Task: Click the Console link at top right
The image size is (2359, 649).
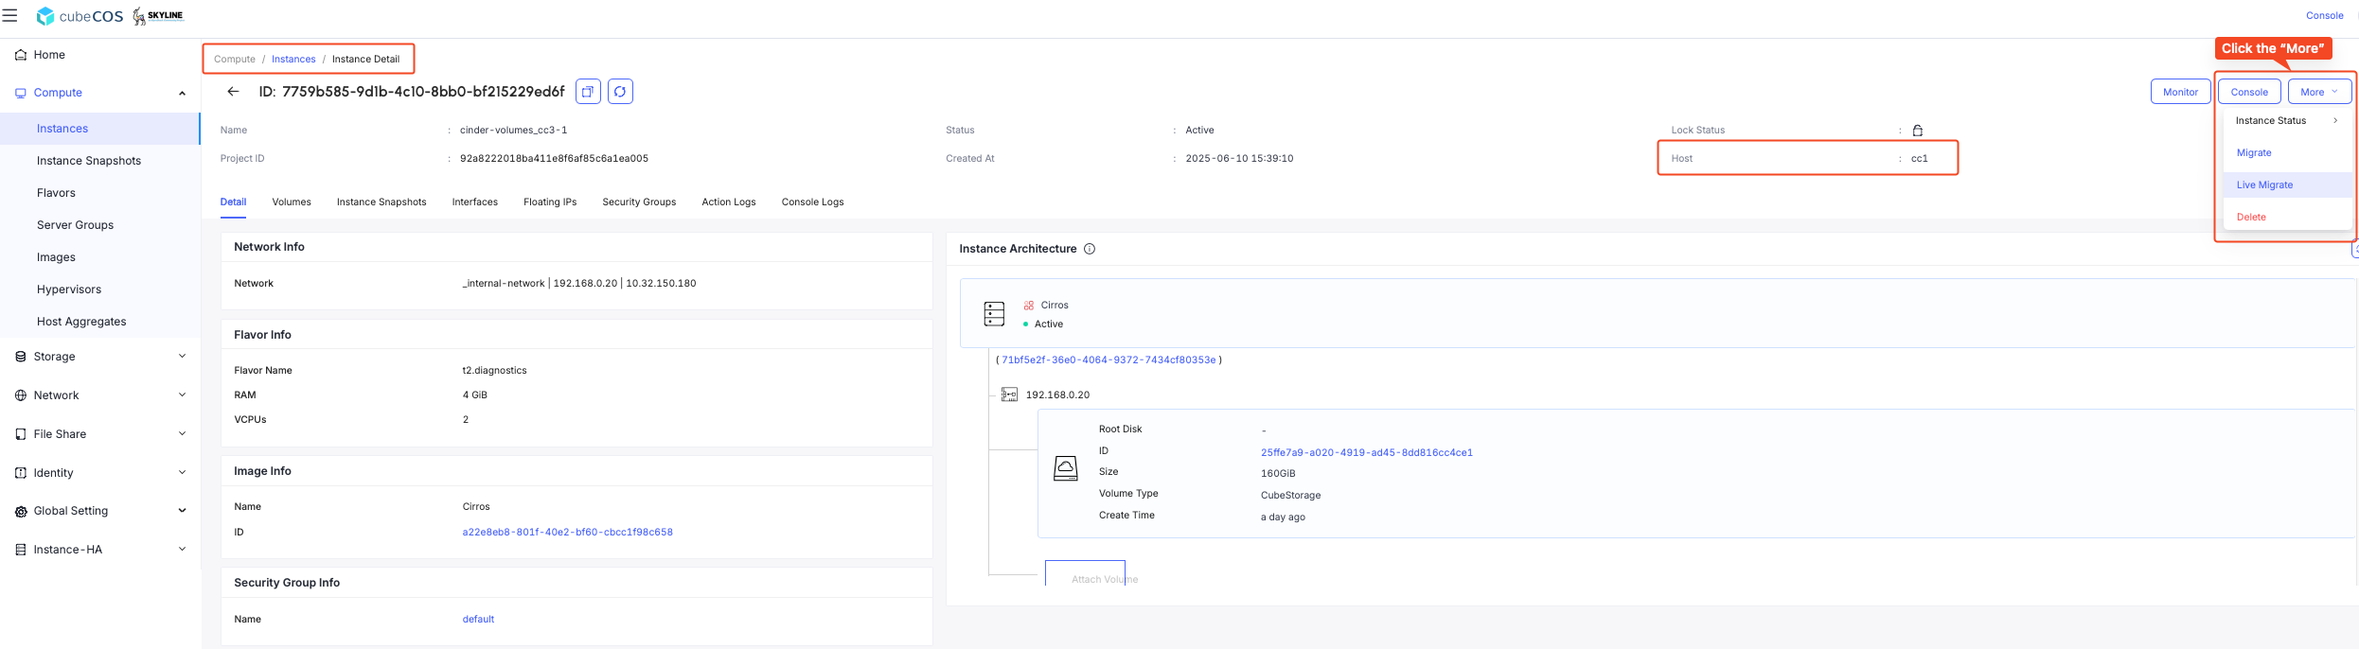Action: click(x=2324, y=16)
